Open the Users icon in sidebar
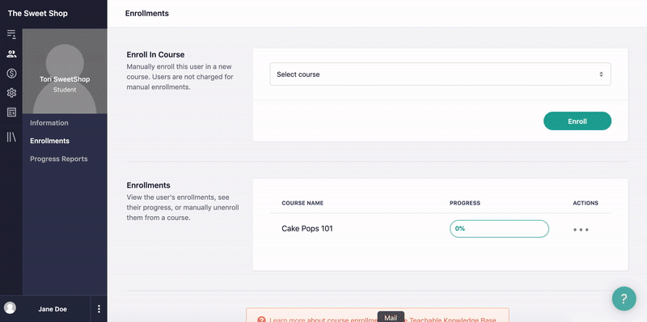This screenshot has height=322, width=647. (x=11, y=53)
